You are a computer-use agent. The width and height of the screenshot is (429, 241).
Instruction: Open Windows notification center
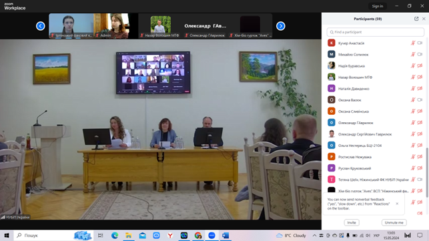point(420,236)
